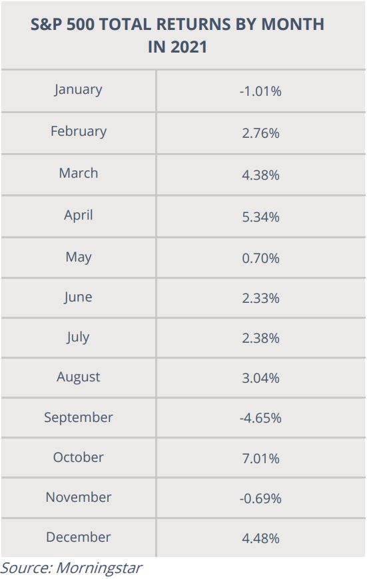The height and width of the screenshot is (579, 367).
Task: Select the February row label
Action: [x=79, y=132]
